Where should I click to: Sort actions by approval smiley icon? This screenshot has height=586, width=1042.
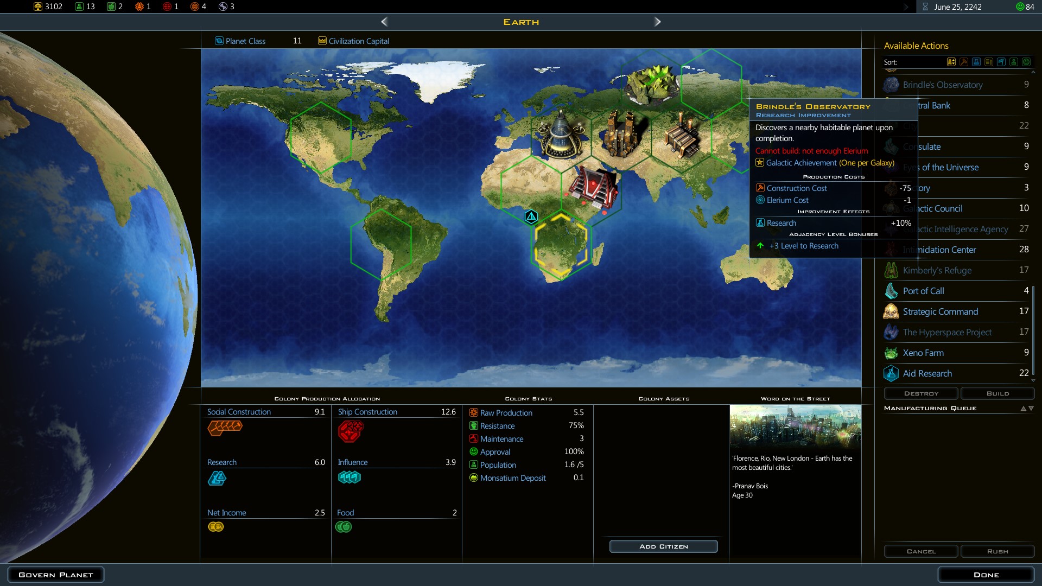[1026, 62]
